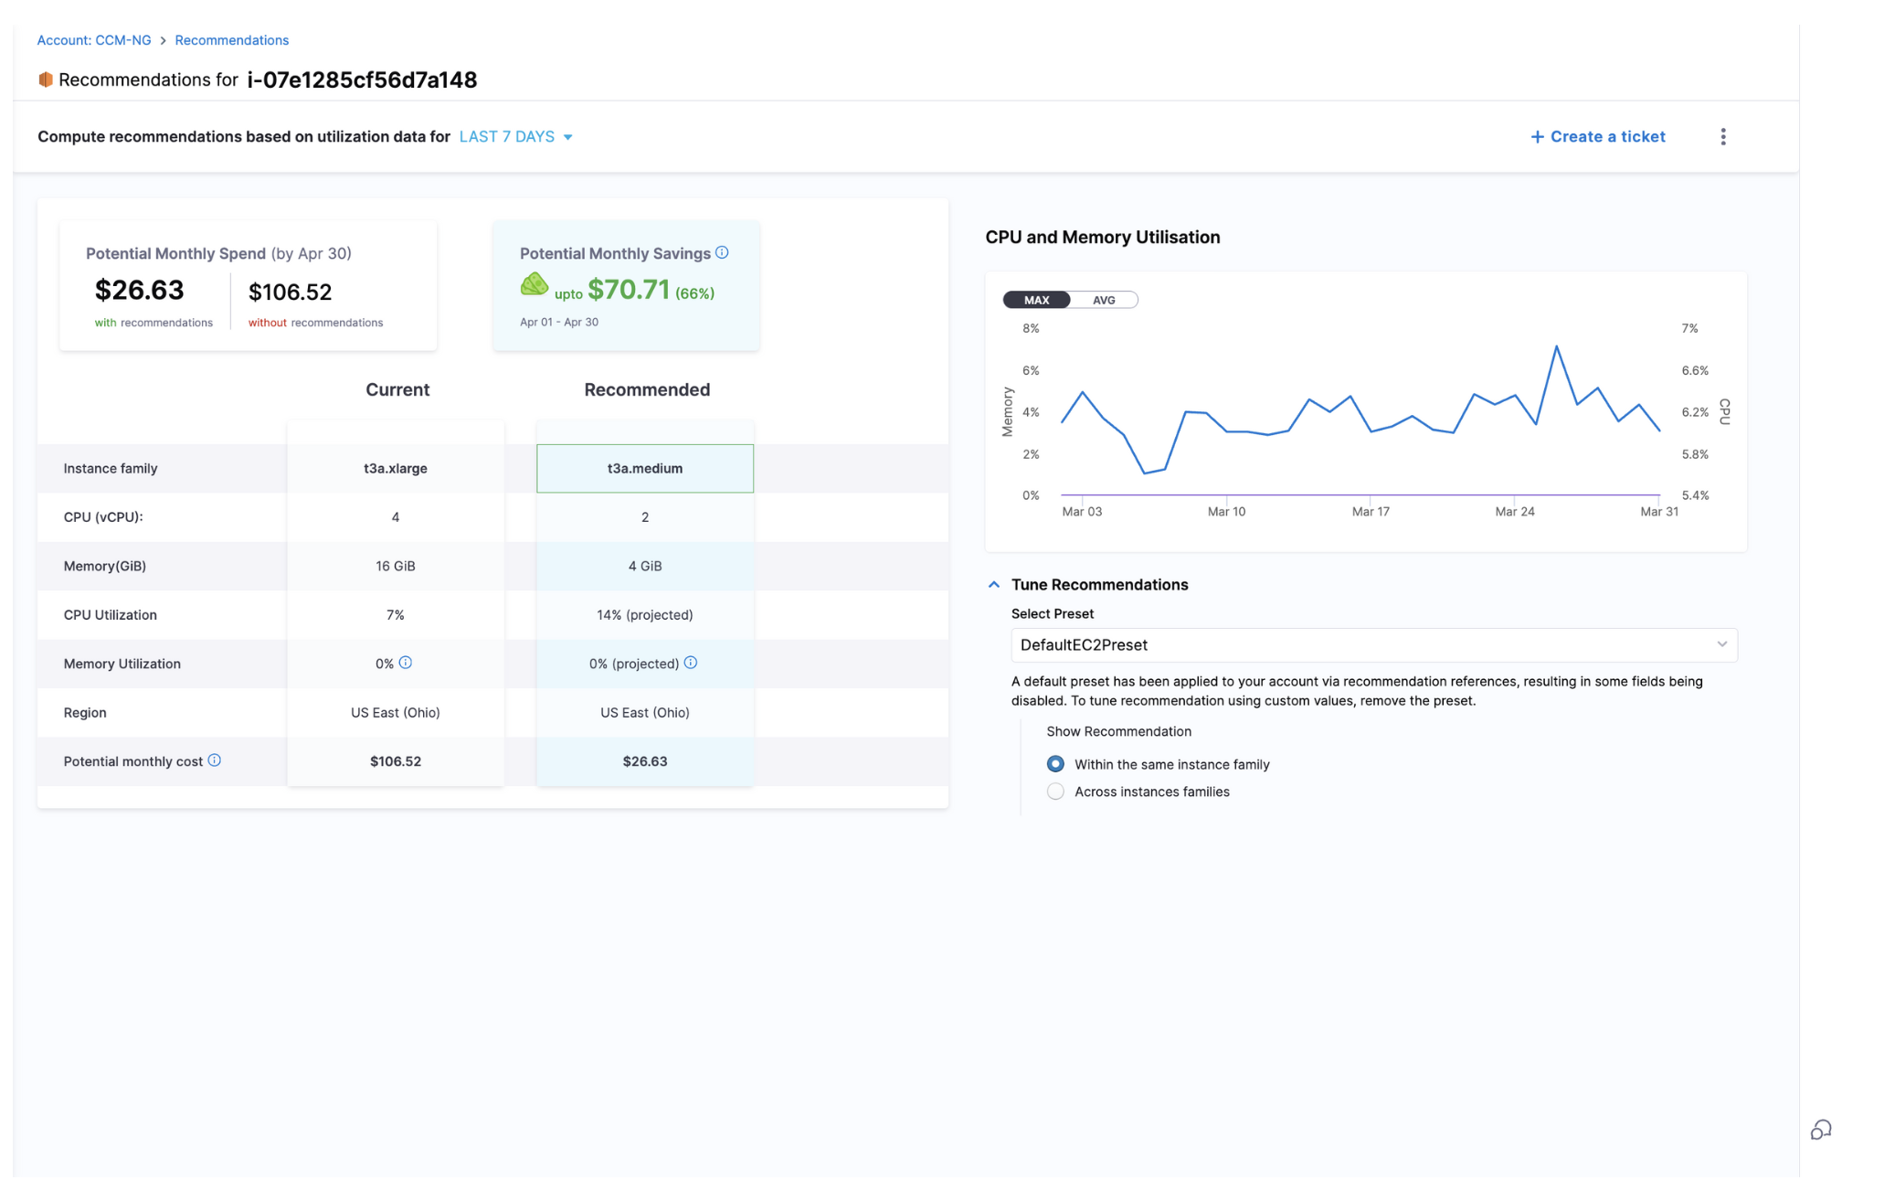
Task: Open the help chat icon at bottom right
Action: 1820,1131
